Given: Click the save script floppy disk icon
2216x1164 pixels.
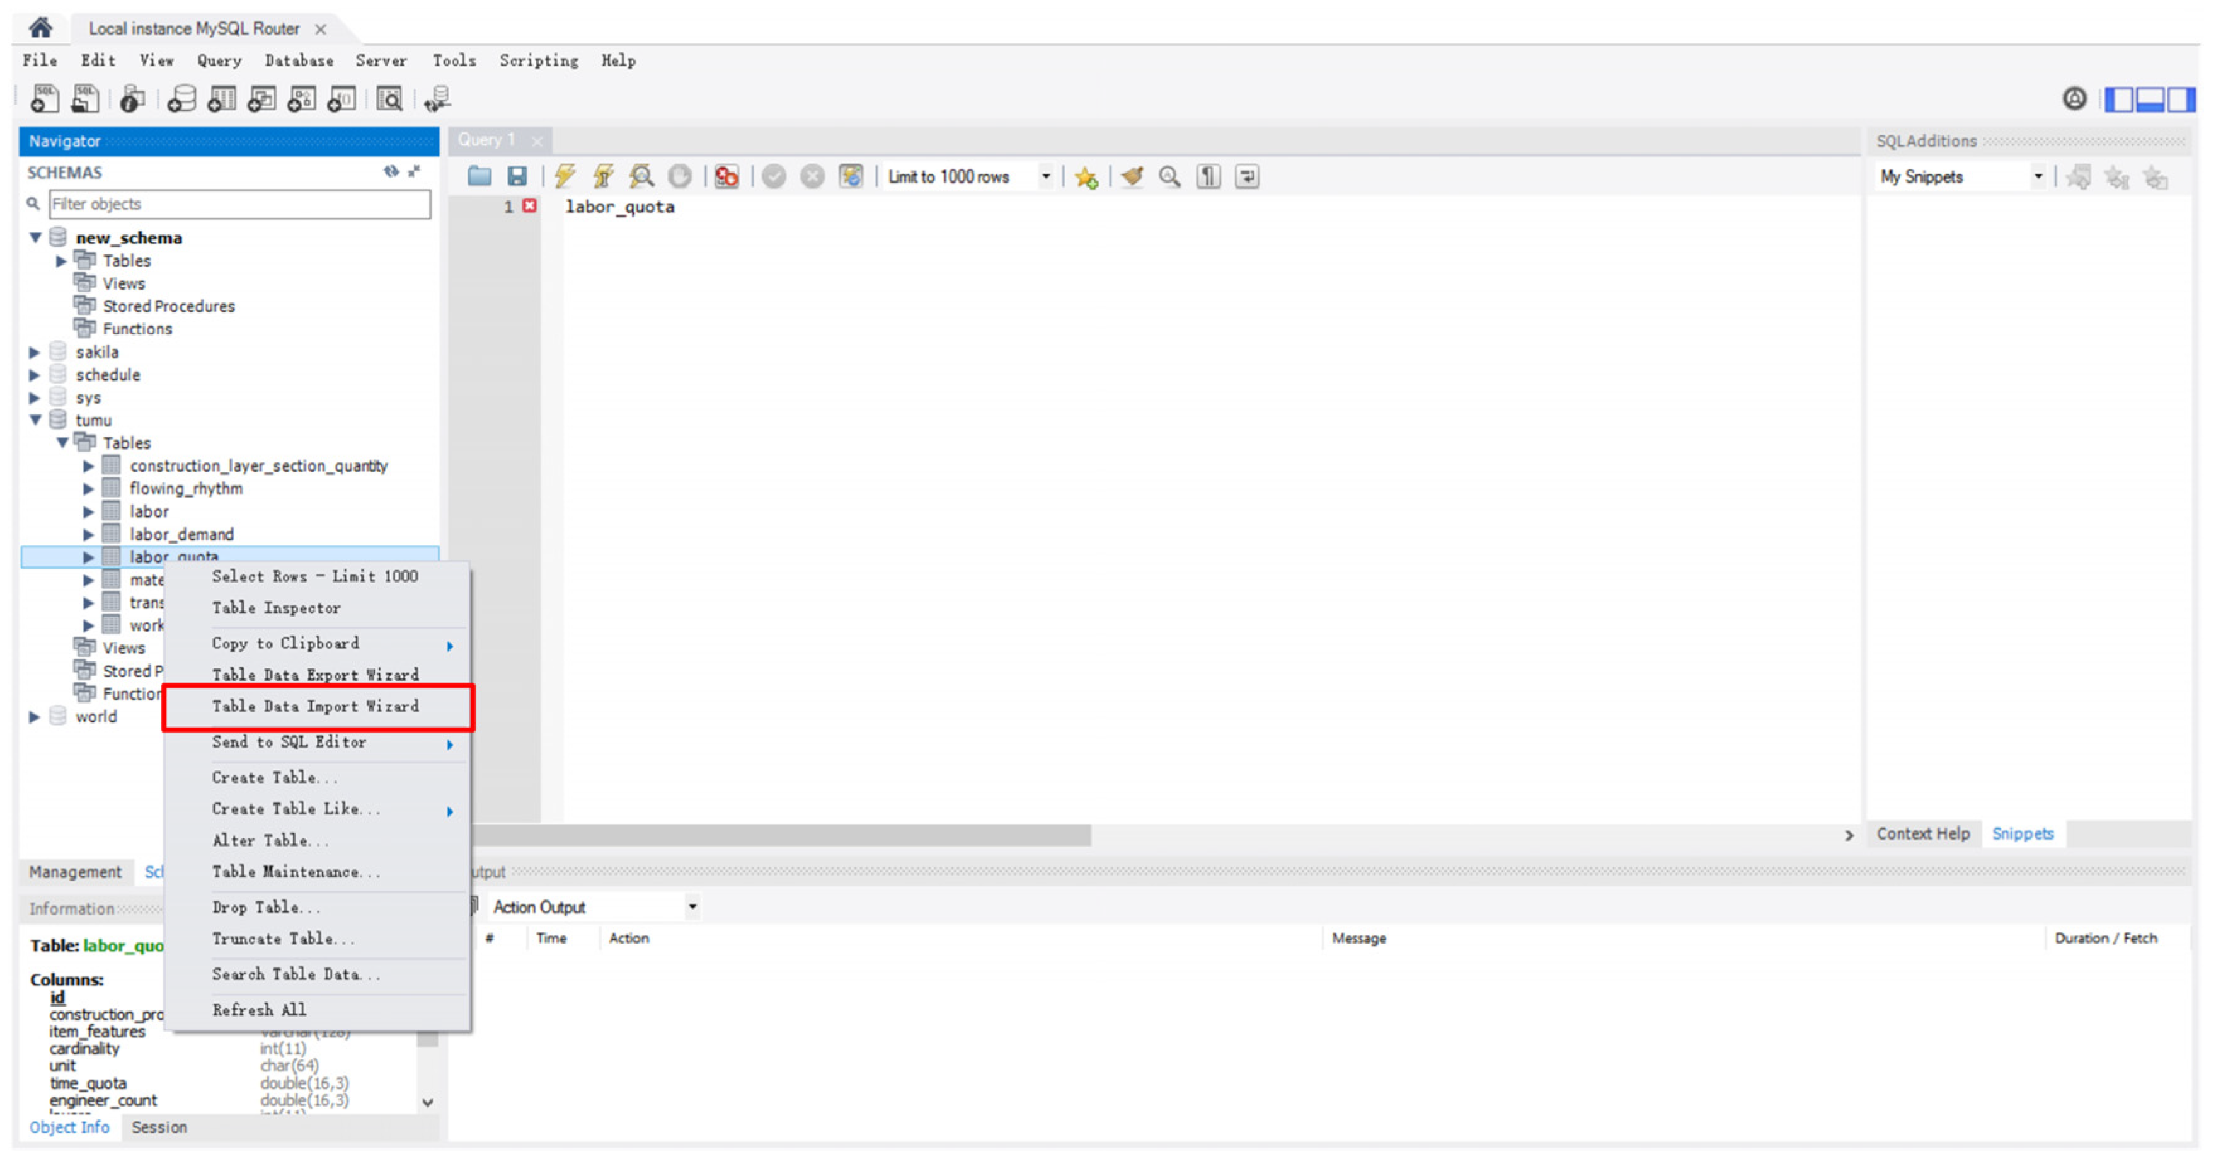Looking at the screenshot, I should click(517, 176).
